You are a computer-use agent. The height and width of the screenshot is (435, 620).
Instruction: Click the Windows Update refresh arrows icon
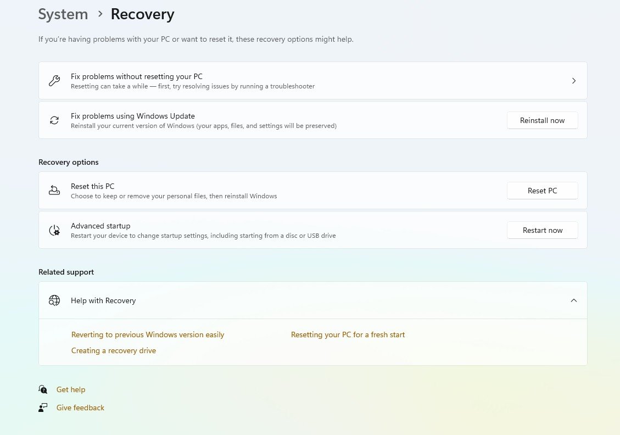(54, 120)
